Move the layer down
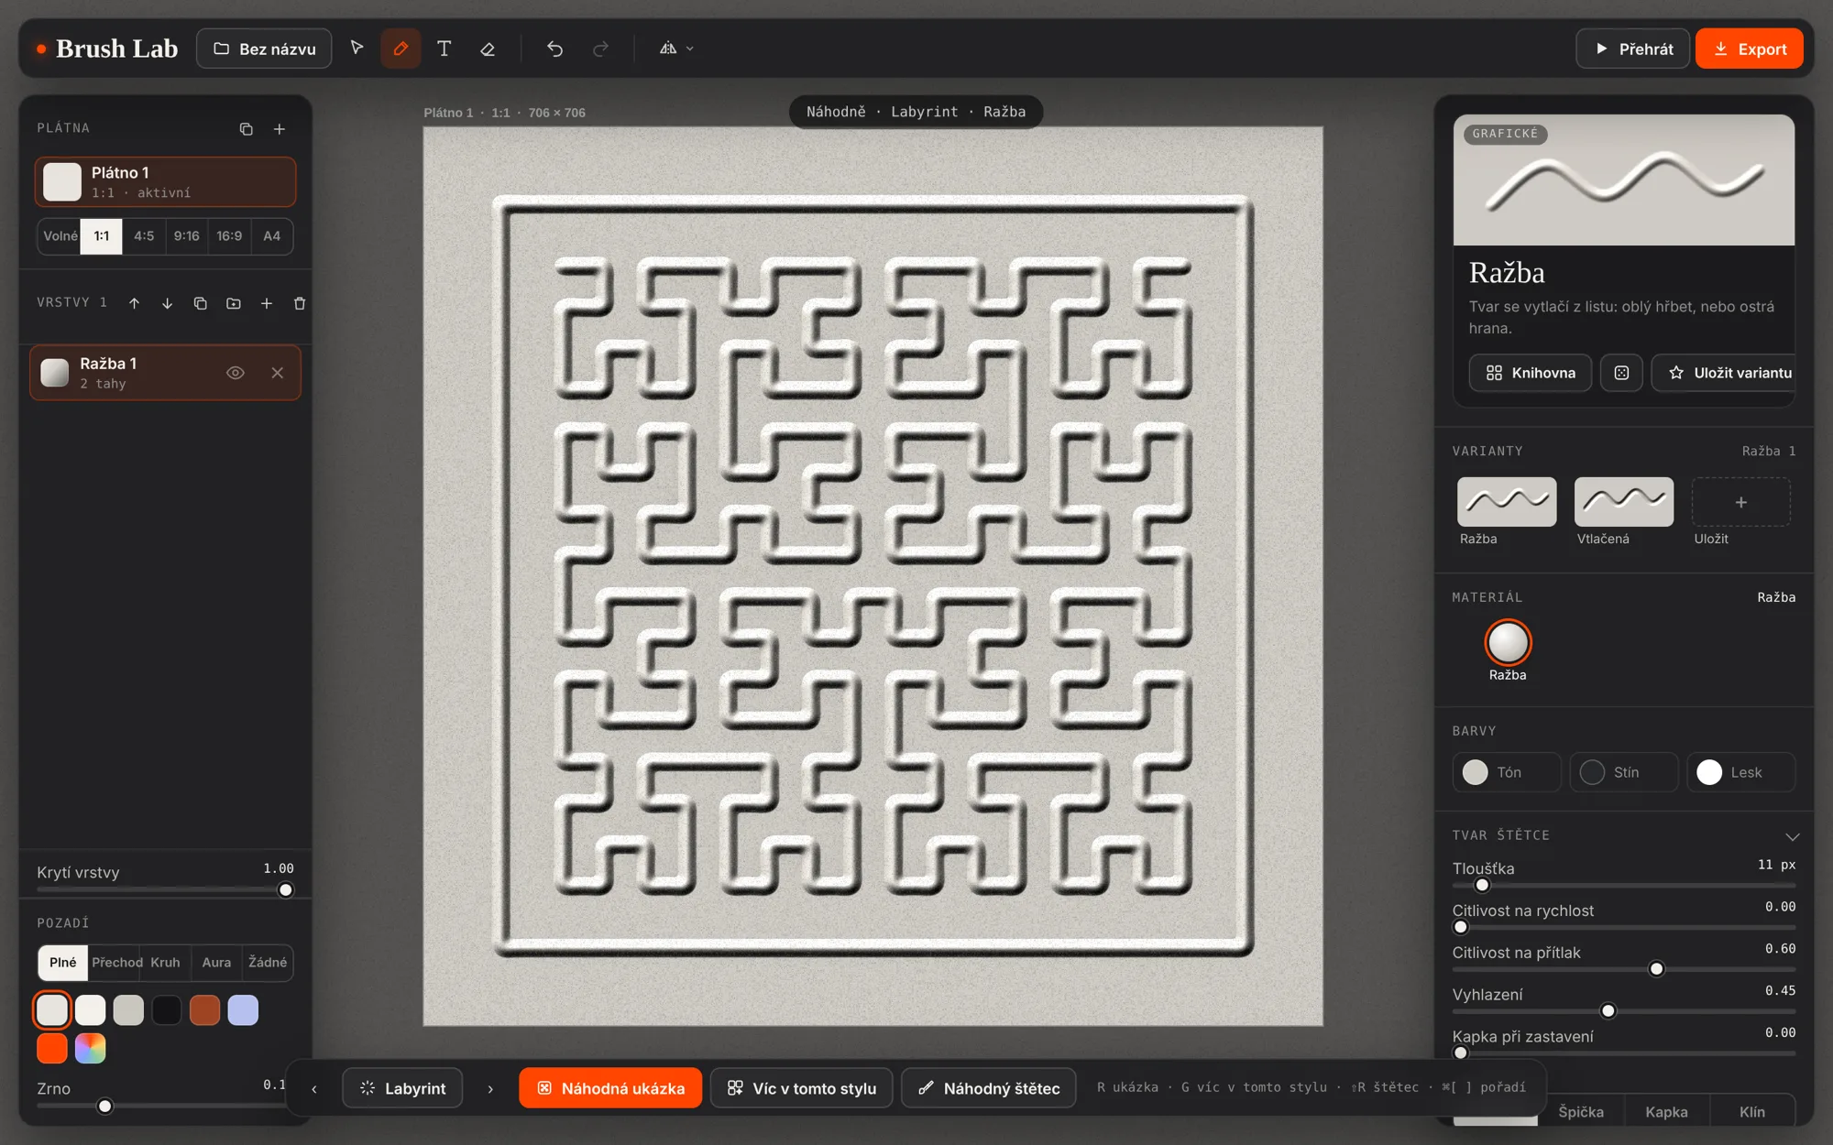Viewport: 1833px width, 1145px height. coord(167,303)
